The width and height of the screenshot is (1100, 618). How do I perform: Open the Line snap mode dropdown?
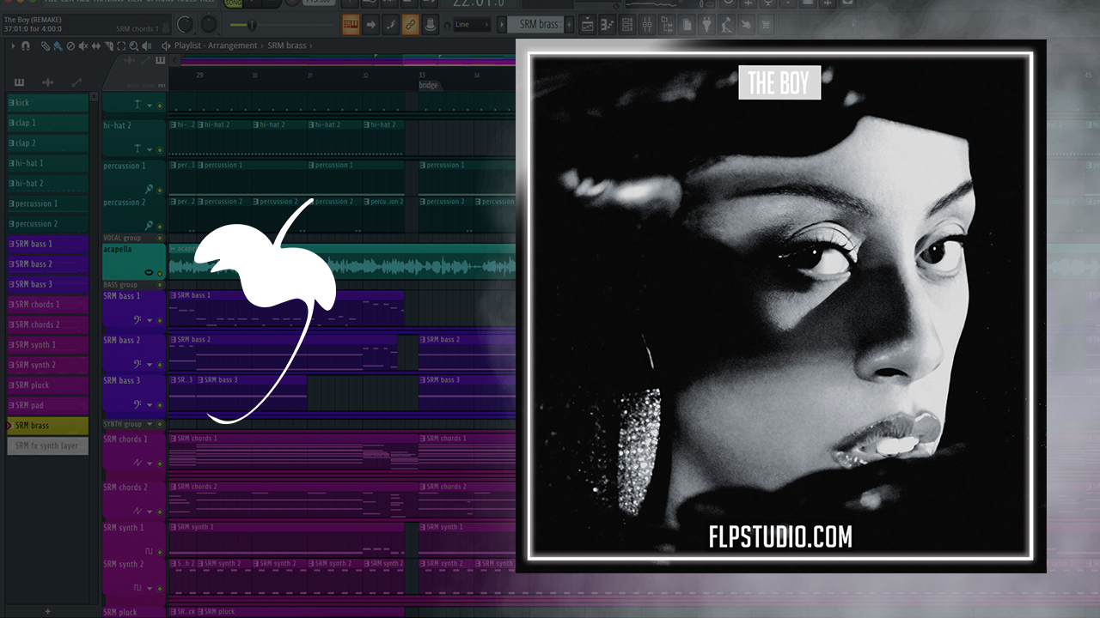(471, 24)
